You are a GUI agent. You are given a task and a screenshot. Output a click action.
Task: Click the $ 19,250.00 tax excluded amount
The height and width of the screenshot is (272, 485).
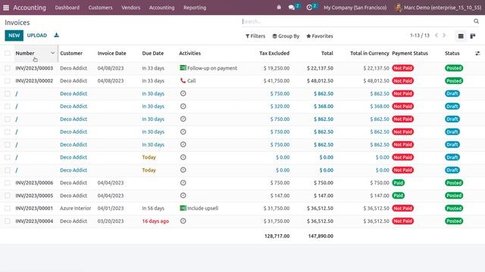[x=277, y=68]
